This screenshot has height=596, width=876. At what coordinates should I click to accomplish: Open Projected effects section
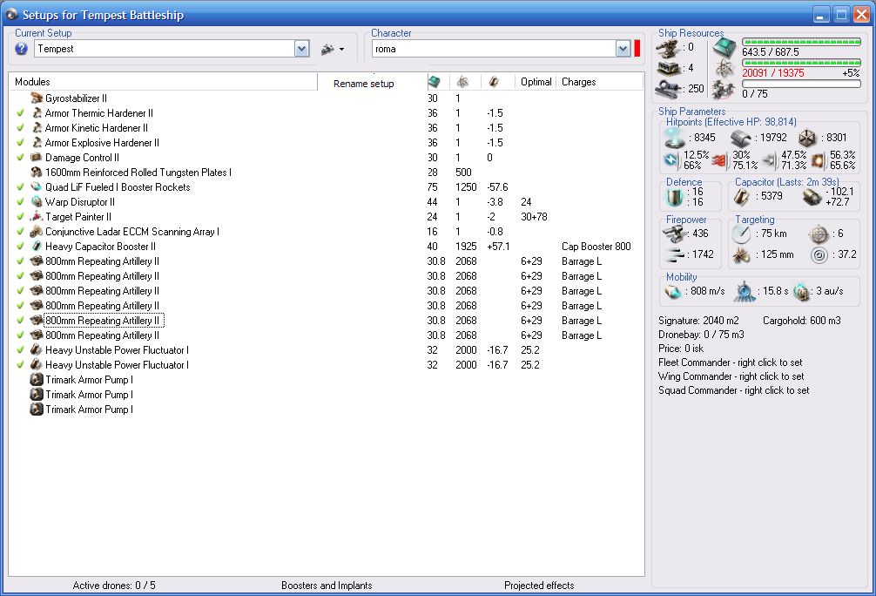(x=539, y=586)
